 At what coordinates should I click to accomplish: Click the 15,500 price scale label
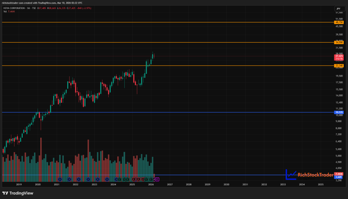339,90
